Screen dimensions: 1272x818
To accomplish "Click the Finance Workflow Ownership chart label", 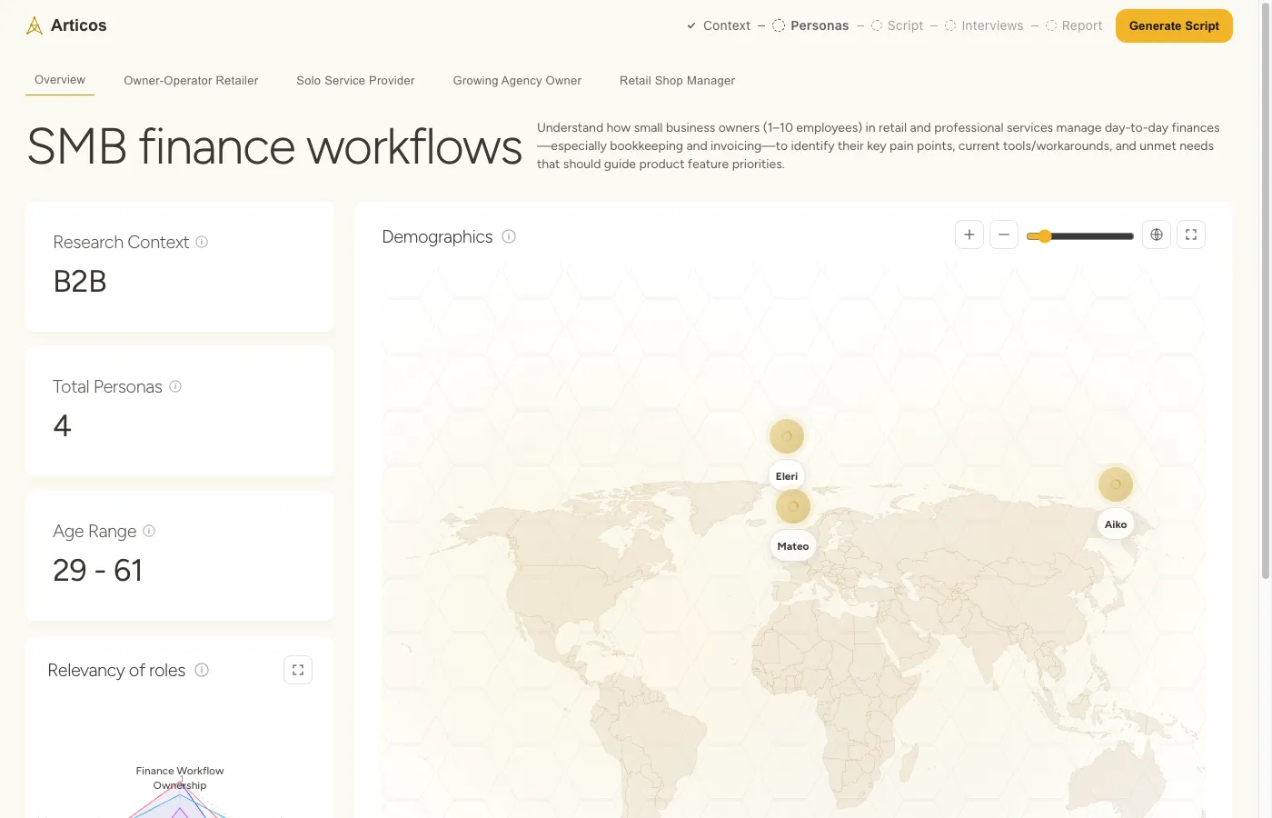I will (180, 778).
